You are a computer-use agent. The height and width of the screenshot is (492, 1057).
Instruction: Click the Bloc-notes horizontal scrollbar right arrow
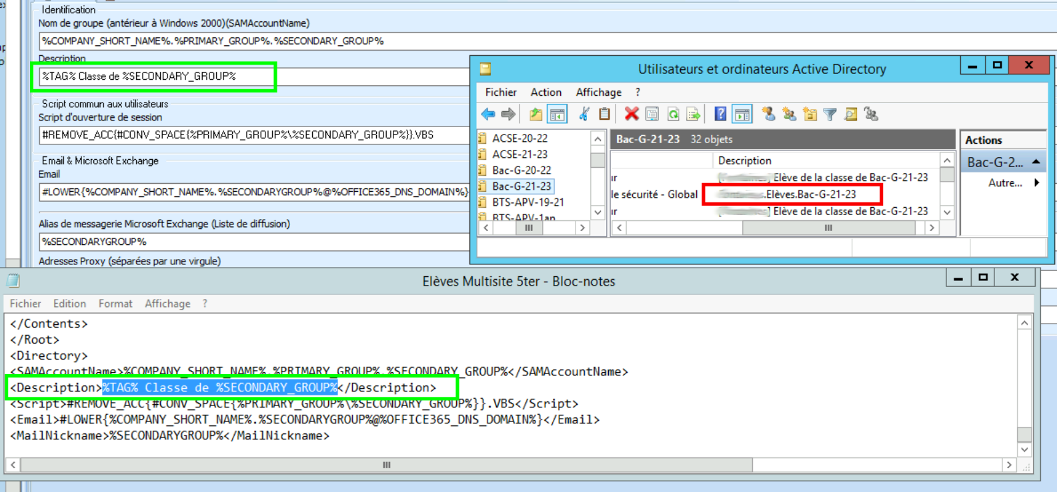coord(1010,465)
